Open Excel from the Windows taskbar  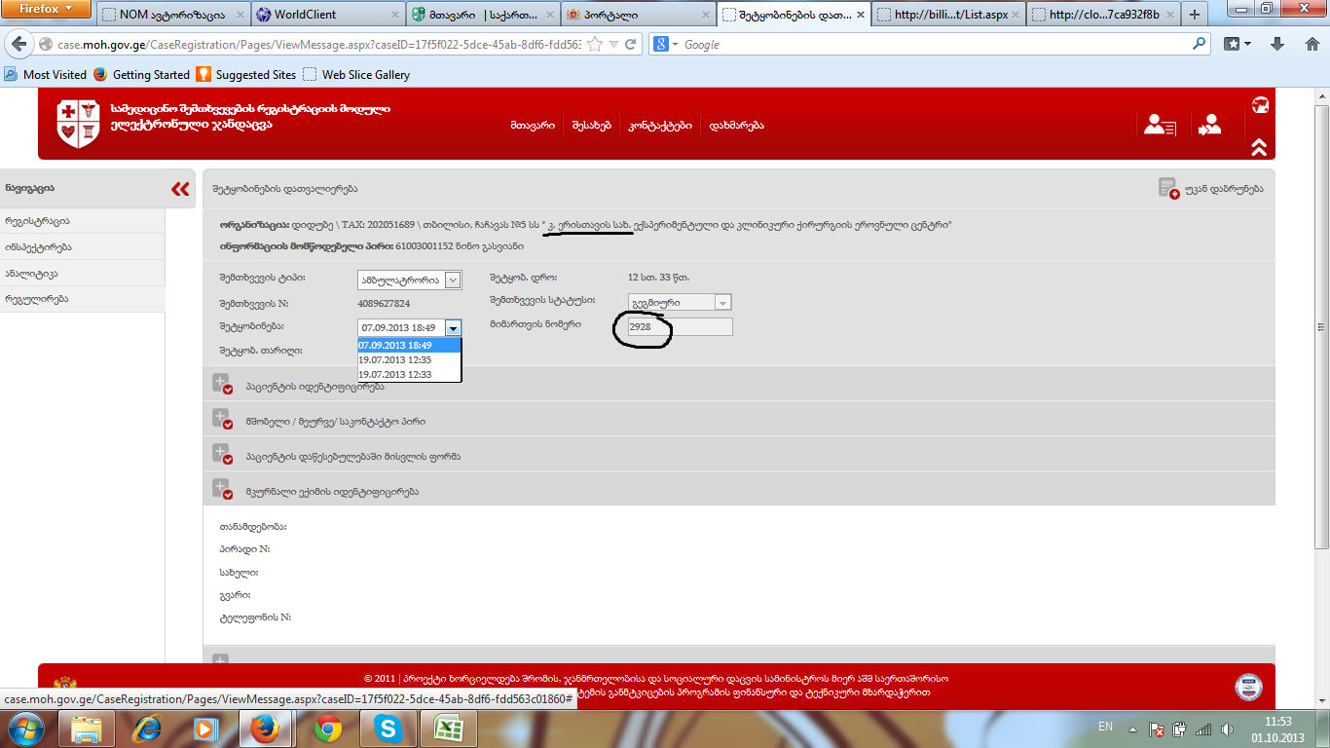click(448, 728)
